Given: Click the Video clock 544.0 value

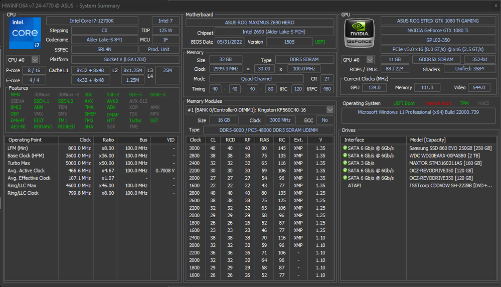Looking at the screenshot, I should (478, 88).
